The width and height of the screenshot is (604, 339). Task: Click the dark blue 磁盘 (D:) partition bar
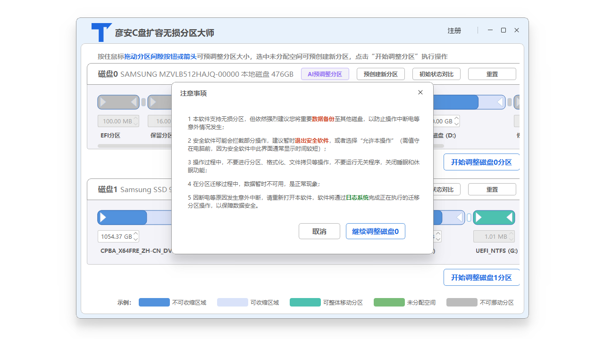coord(455,102)
